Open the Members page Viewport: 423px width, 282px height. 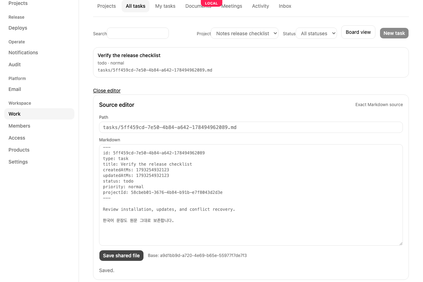point(19,126)
